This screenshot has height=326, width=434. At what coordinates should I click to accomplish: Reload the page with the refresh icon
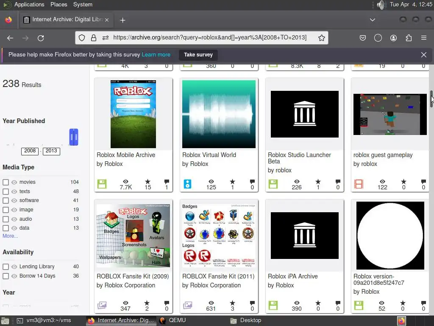point(41,38)
